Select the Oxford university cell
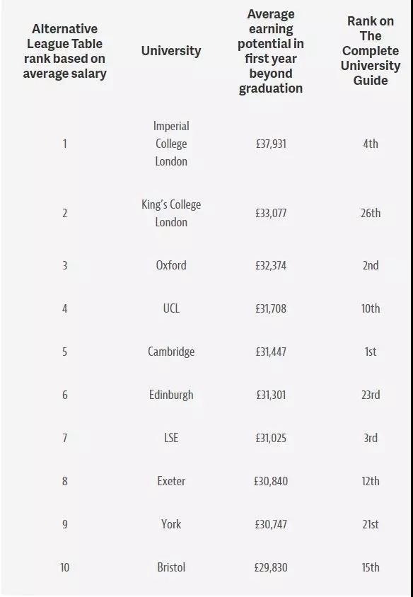Screen dimensions: 413x597 pos(171,265)
